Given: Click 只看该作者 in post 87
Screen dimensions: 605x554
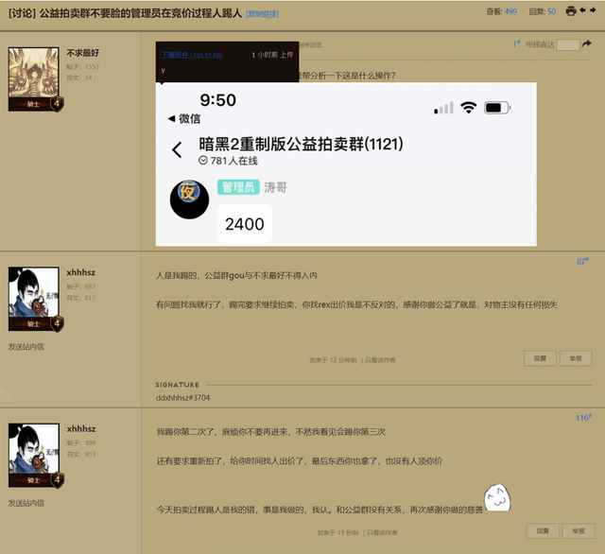Looking at the screenshot, I should (x=380, y=360).
